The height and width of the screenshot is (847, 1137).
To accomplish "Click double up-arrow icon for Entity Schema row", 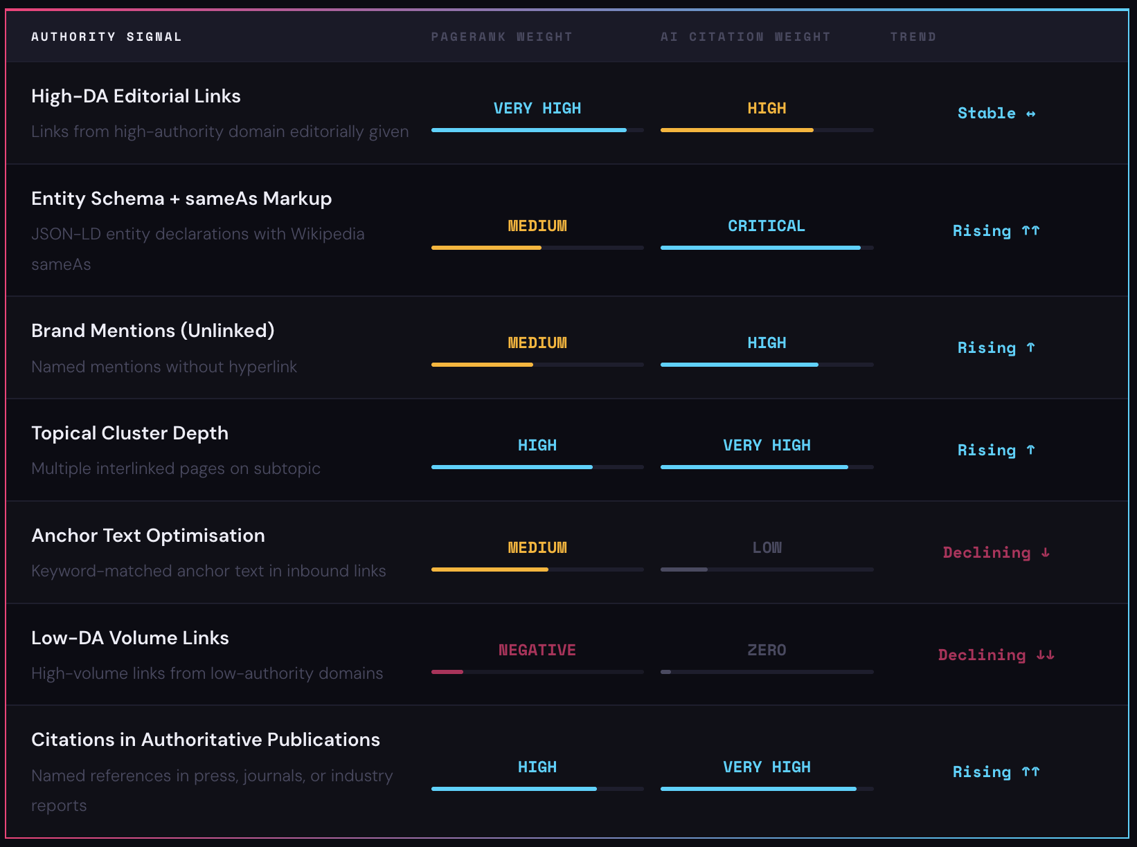I will point(1030,231).
